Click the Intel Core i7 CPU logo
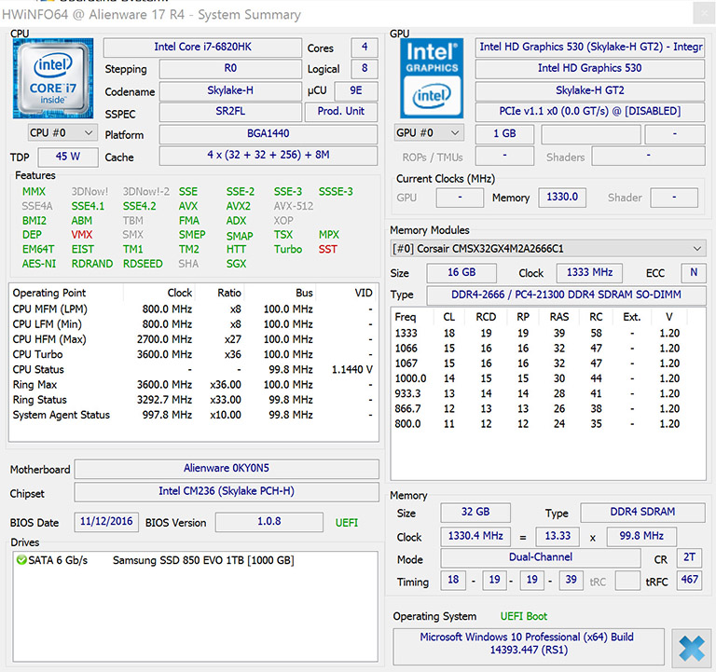Viewport: 716px width, 672px height. 53,78
